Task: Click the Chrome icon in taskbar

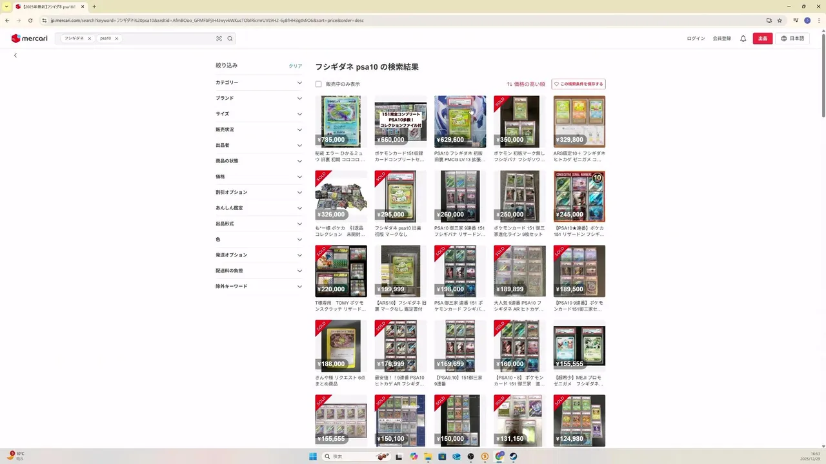Action: click(499, 456)
